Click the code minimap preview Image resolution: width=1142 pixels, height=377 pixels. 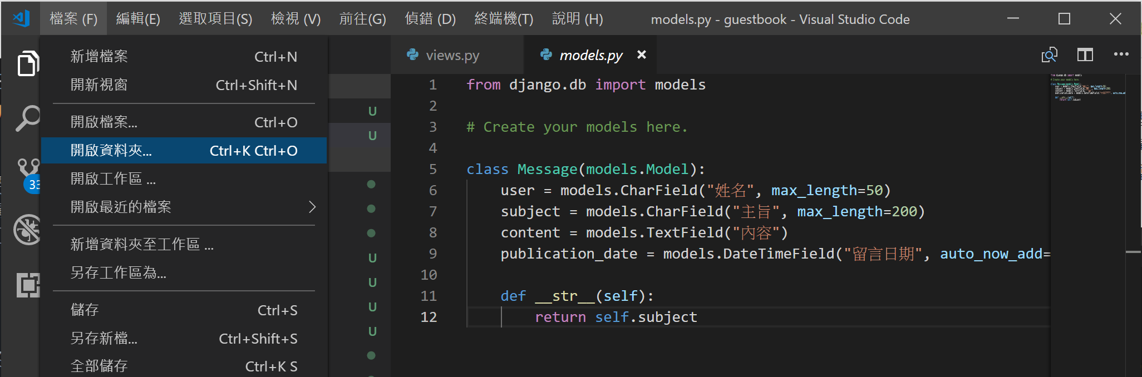pyautogui.click(x=1086, y=88)
